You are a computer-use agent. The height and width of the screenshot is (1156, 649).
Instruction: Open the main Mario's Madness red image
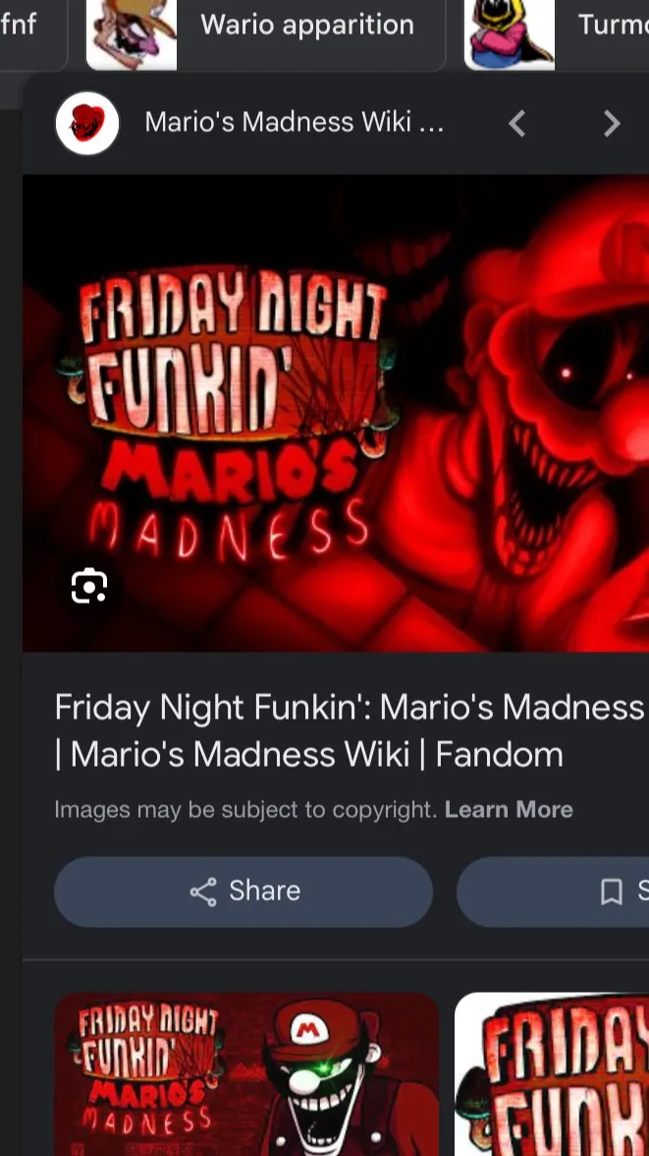point(336,413)
